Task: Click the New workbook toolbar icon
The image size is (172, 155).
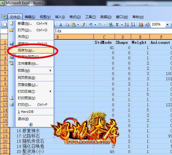Action: coord(5,25)
